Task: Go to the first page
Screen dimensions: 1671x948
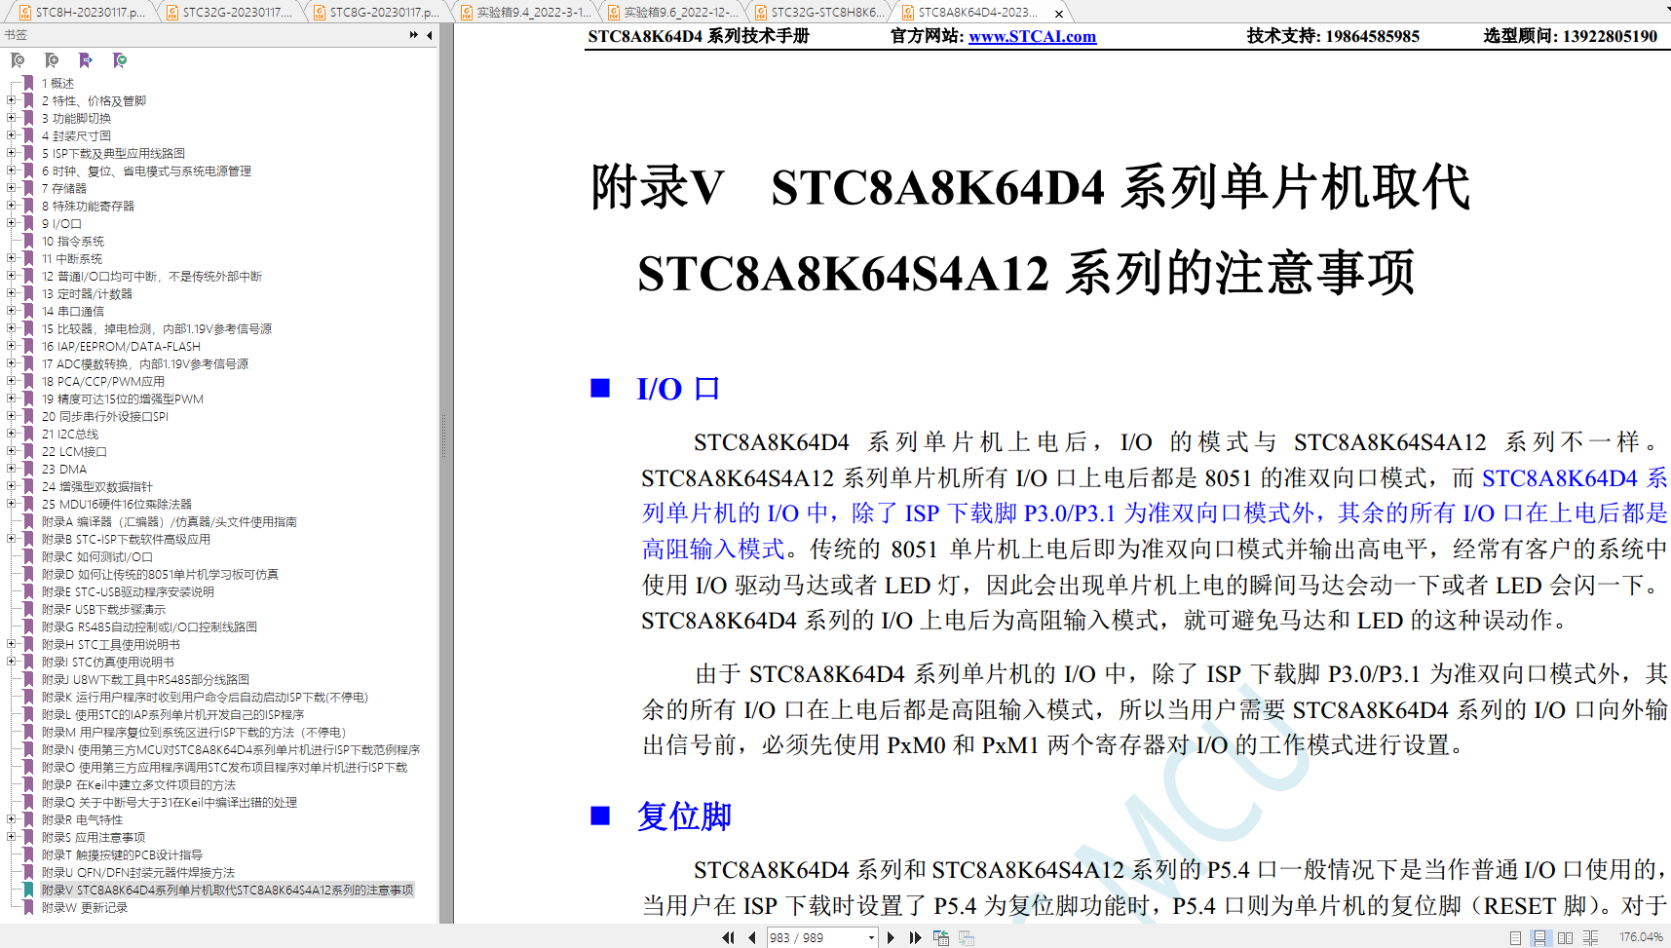Action: point(728,937)
